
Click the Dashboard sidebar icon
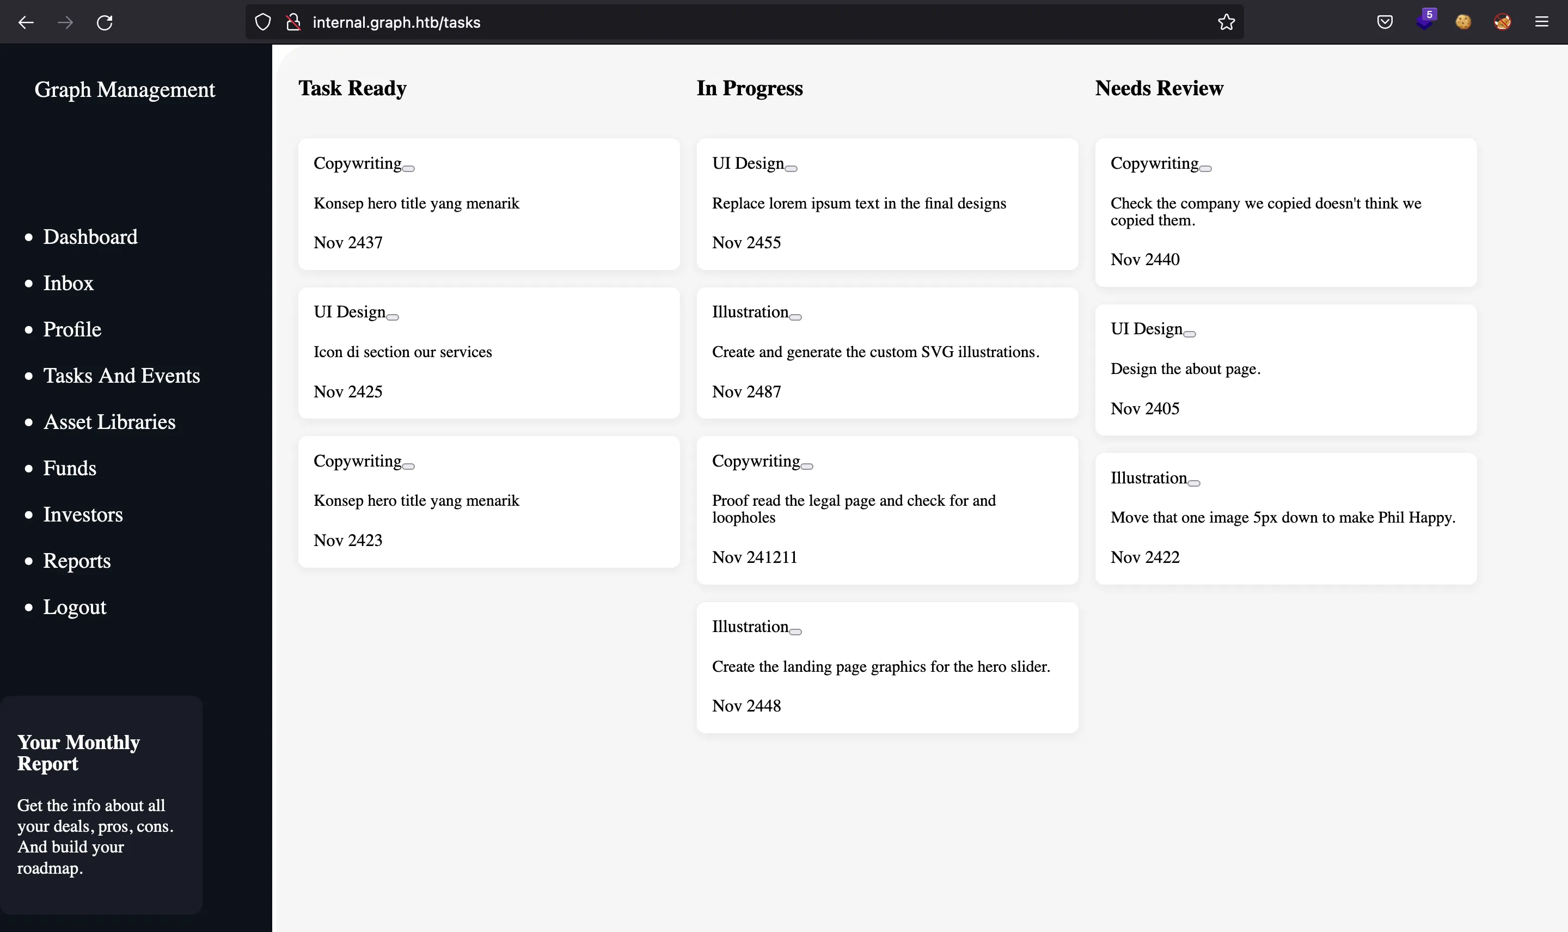click(90, 236)
